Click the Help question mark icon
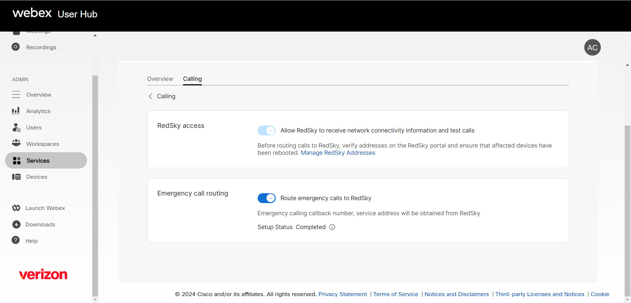This screenshot has height=303, width=631. 15,240
